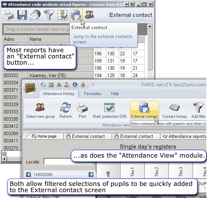Open the Help ribbon tab
The image size is (207, 198).
(115, 94)
